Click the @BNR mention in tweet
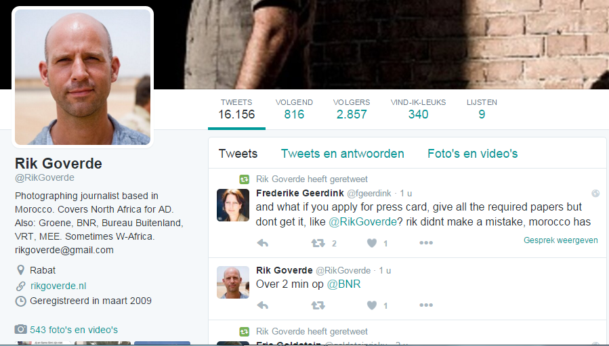 coord(343,284)
